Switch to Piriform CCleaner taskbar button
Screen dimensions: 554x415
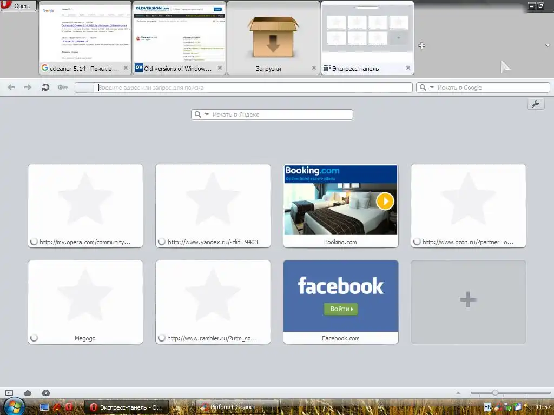(x=238, y=407)
